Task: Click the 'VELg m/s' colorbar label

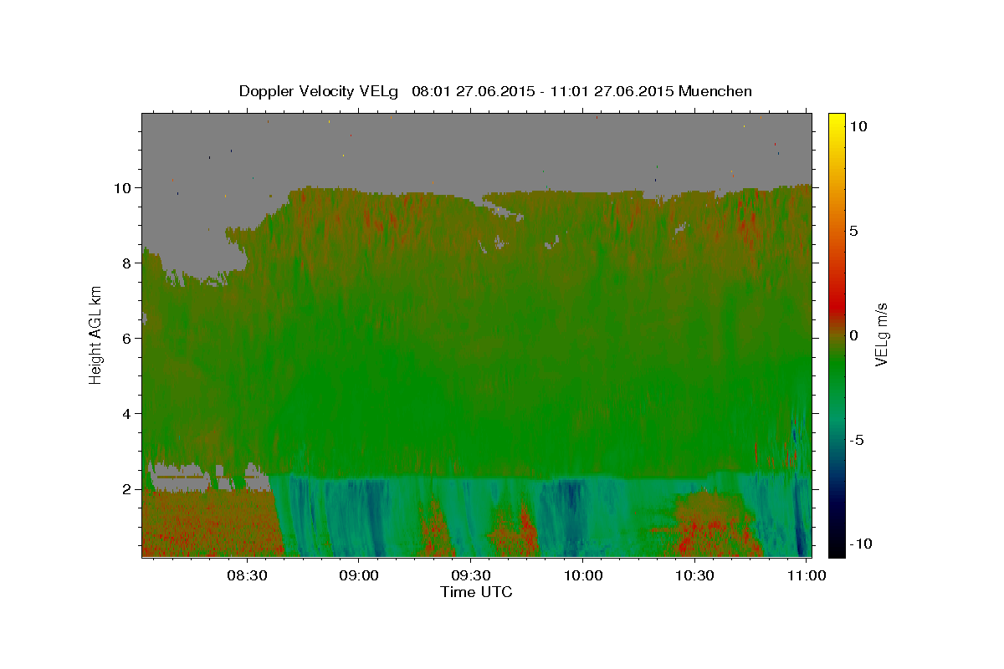Action: point(882,334)
